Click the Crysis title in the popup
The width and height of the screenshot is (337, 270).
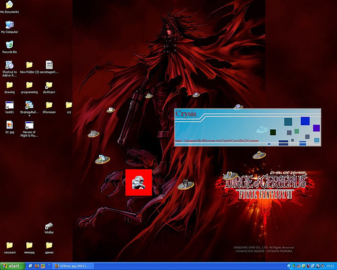click(186, 114)
